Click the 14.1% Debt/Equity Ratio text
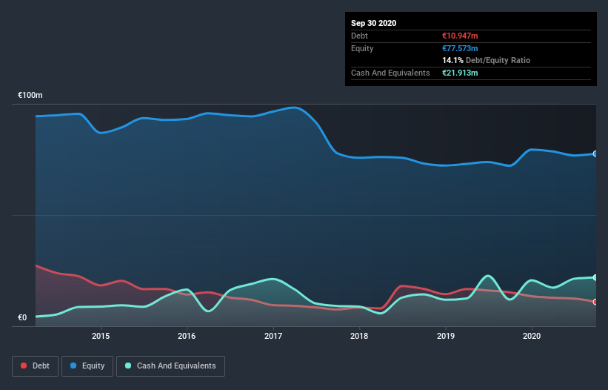608x390 pixels. point(487,60)
